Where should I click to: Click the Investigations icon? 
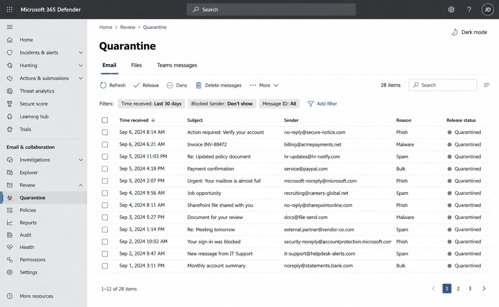[x=10, y=160]
